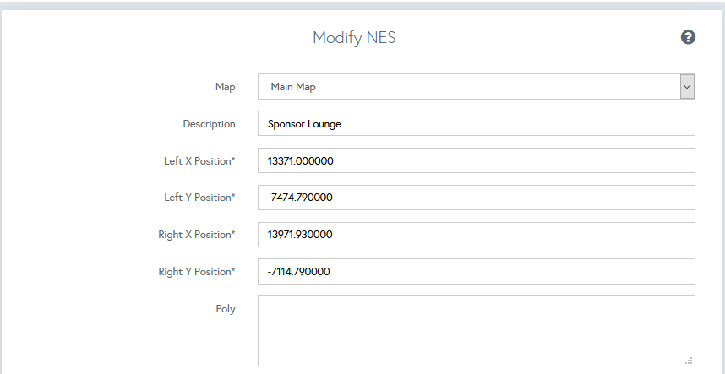Screen dimensions: 725x374
Task: Click the Right X Position input field
Action: [x=476, y=235]
